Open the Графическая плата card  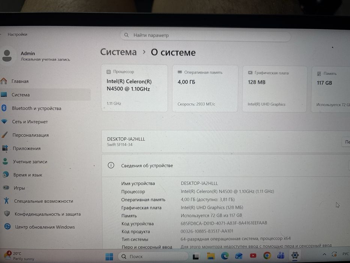274,89
